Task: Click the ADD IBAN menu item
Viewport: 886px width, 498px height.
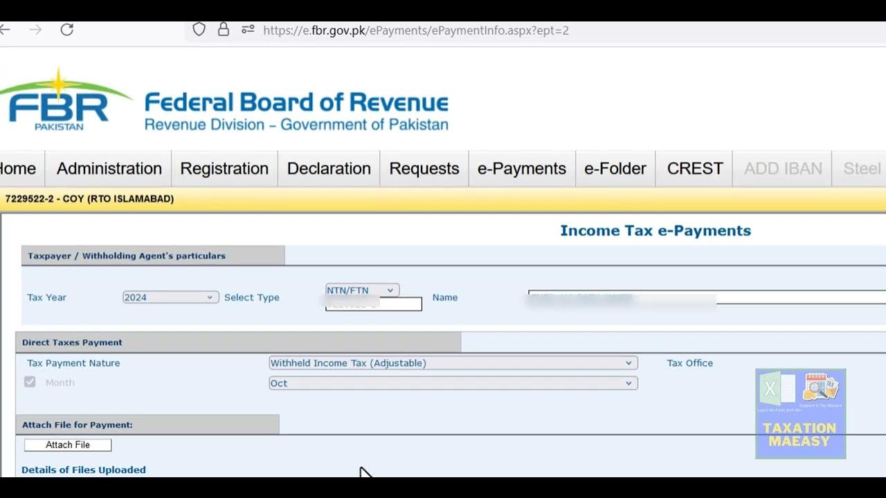Action: click(x=783, y=169)
